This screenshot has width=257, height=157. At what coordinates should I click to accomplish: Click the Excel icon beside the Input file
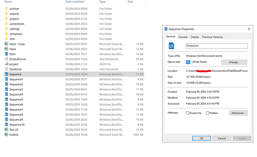point(6,49)
